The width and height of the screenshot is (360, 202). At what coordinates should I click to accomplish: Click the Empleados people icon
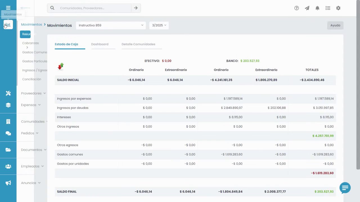[x=8, y=166]
